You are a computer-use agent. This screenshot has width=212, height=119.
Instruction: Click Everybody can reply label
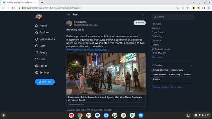101,110
